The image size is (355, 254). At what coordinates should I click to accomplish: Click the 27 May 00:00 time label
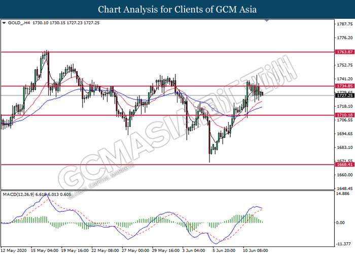coord(135,250)
